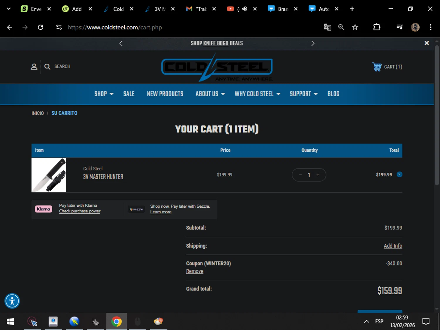This screenshot has height=330, width=440.
Task: Switch to the Add tab
Action: [73, 9]
